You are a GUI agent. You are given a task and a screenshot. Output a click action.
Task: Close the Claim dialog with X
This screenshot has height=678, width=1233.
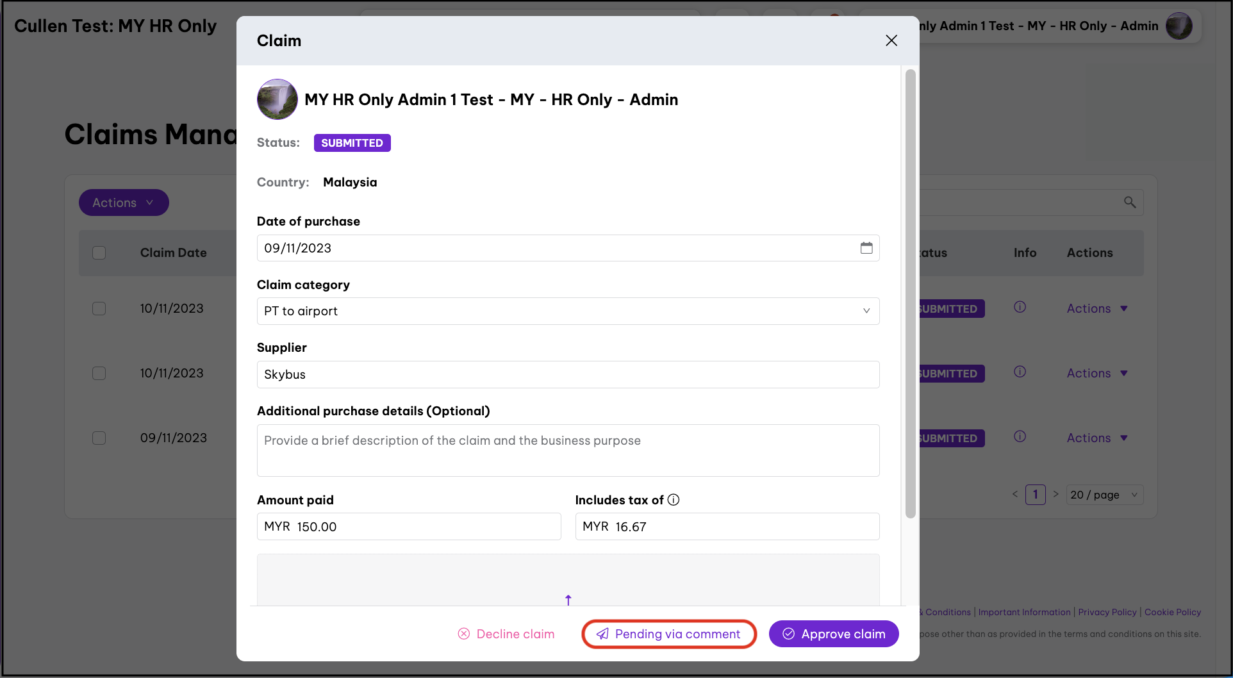click(x=891, y=40)
